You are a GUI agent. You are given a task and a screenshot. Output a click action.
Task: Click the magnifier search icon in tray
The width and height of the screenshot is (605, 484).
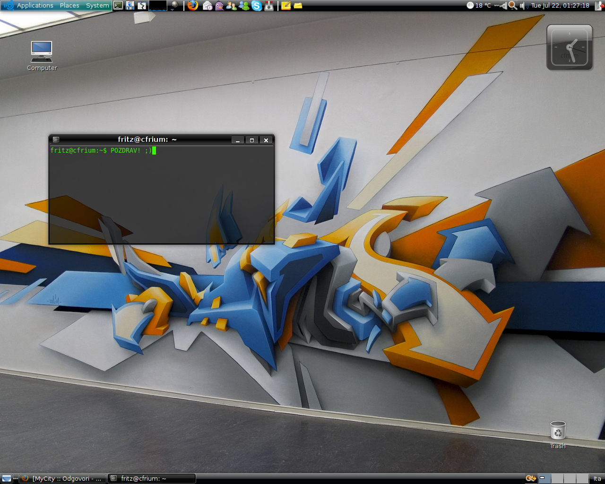pos(512,6)
